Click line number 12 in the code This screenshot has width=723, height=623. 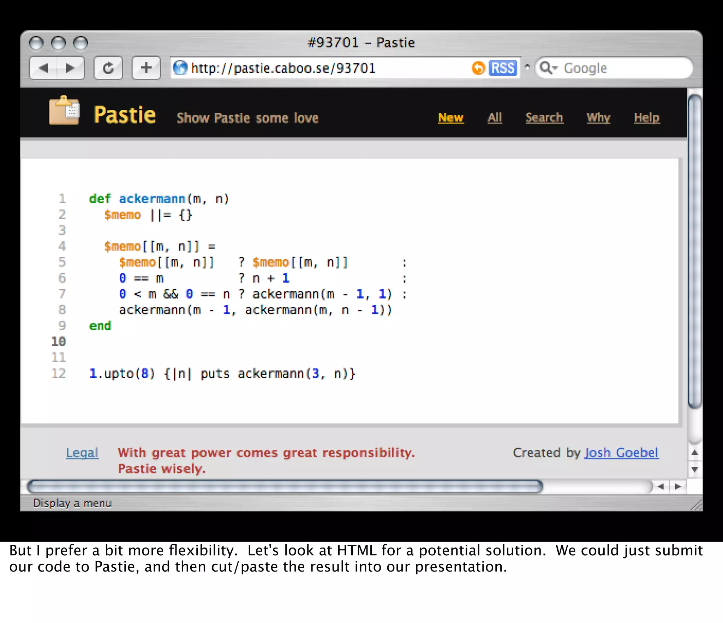[x=59, y=373]
